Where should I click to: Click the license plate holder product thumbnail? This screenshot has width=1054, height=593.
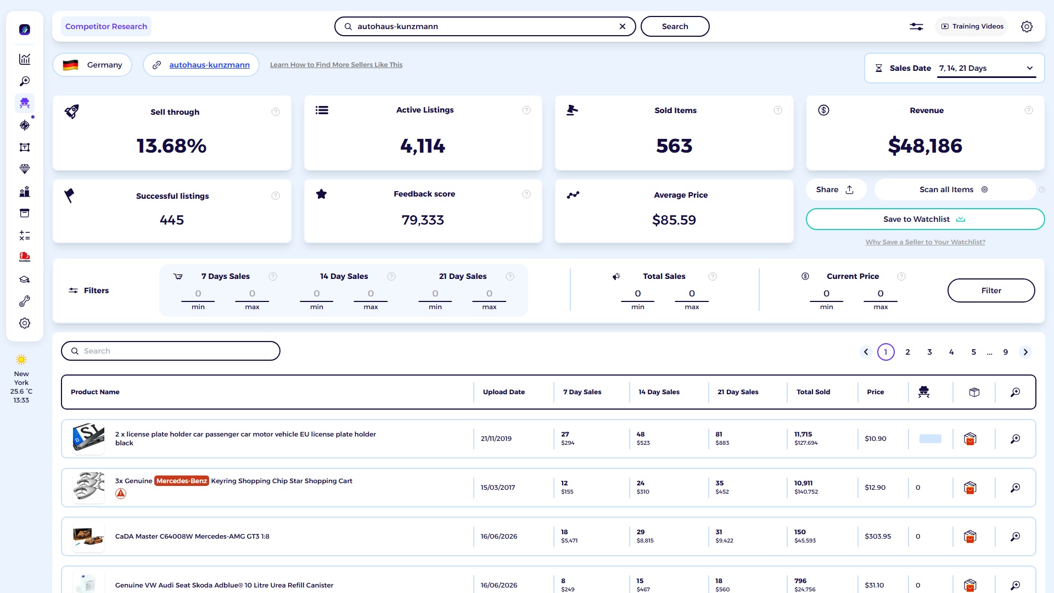click(88, 439)
